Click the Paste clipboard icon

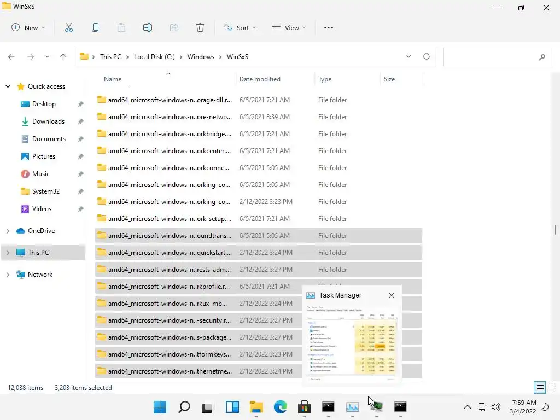tap(121, 27)
